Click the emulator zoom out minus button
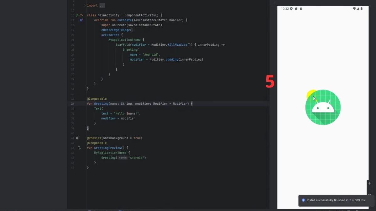This screenshot has width=376, height=211. pos(370,189)
